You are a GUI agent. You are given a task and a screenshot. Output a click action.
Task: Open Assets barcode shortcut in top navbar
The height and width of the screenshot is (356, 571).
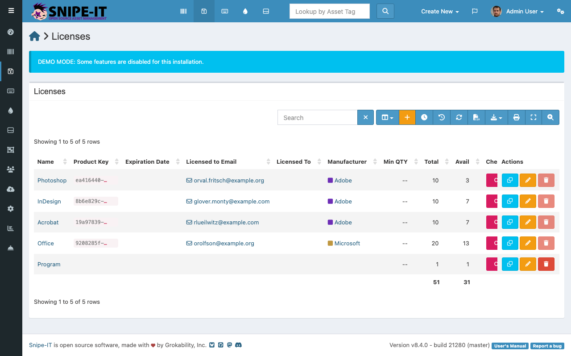coord(183,11)
